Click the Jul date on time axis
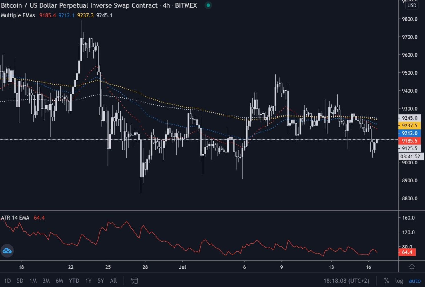This screenshot has height=287, width=425. [182, 267]
